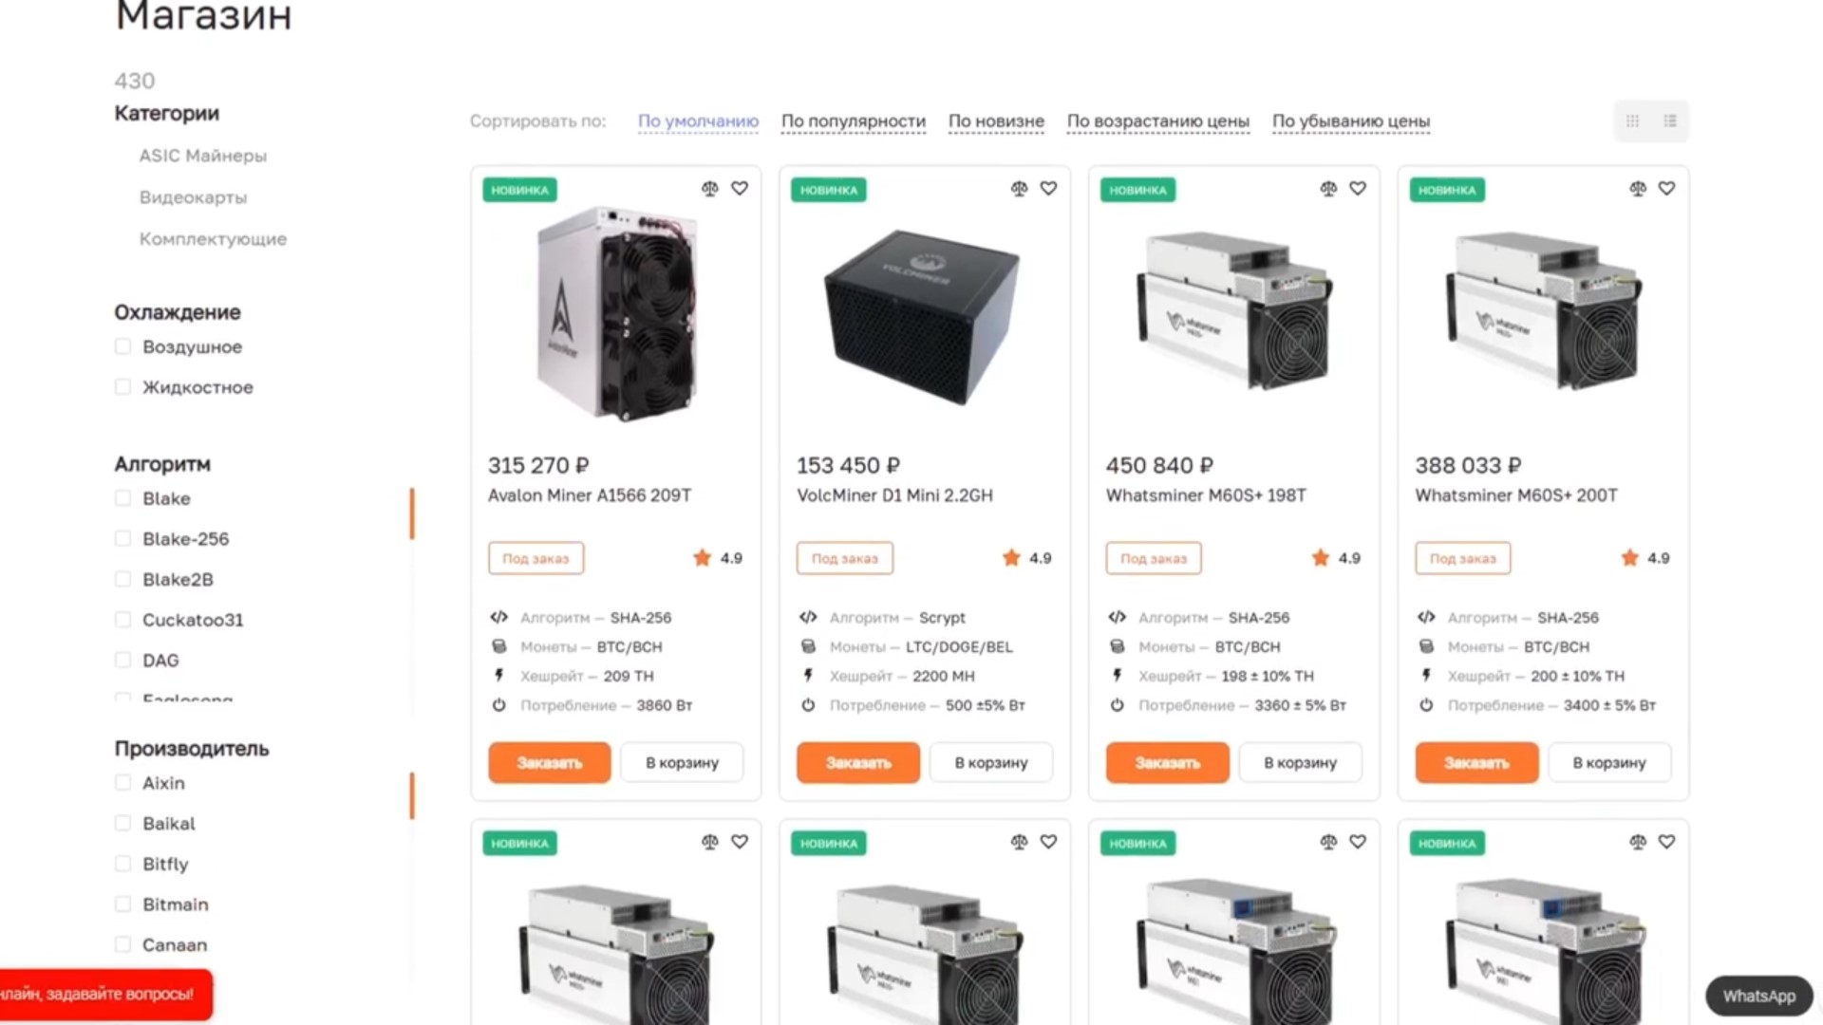Screen dimensions: 1823x1025
Task: Enable the Воздушное cooling checkbox
Action: point(122,346)
